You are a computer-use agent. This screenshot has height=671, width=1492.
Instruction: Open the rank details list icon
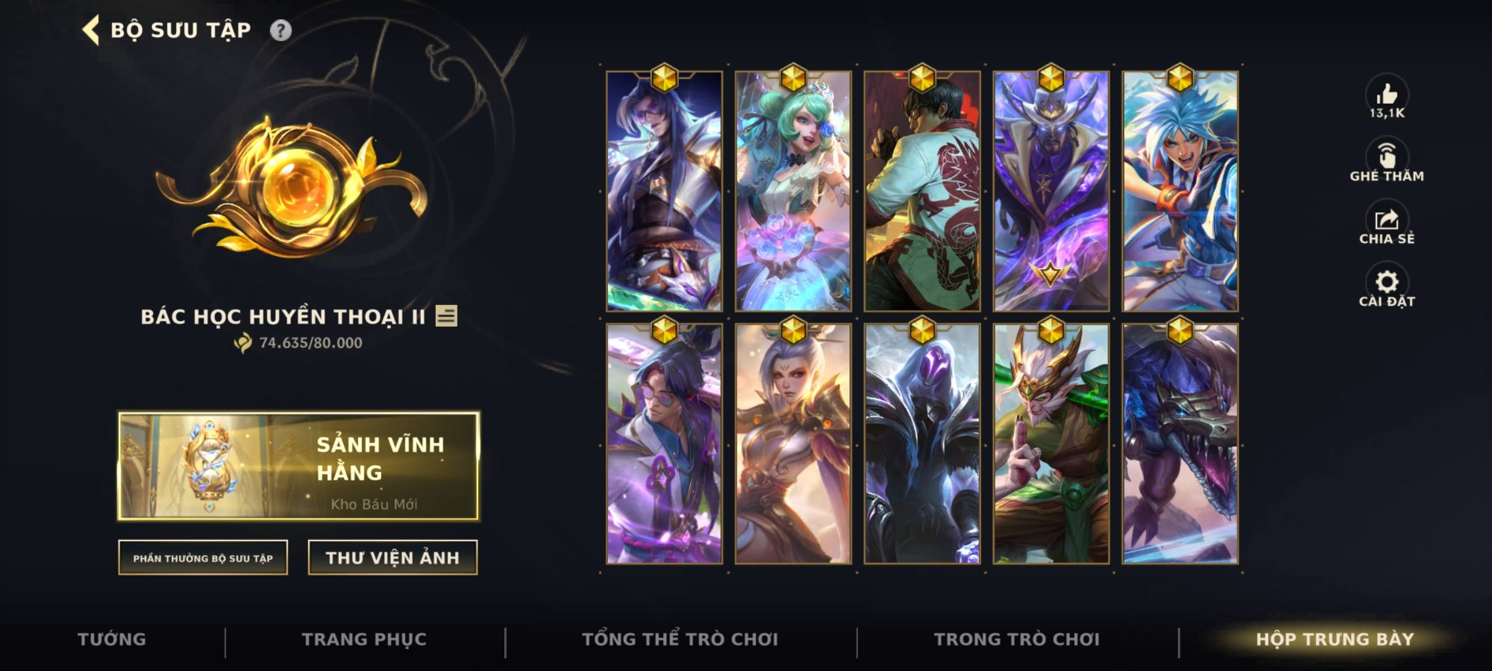point(446,316)
